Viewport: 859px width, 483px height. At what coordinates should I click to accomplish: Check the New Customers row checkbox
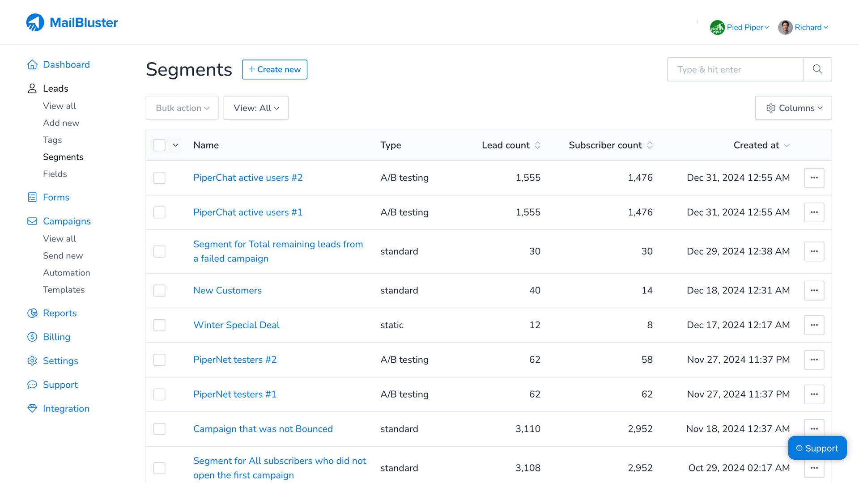[x=159, y=291]
